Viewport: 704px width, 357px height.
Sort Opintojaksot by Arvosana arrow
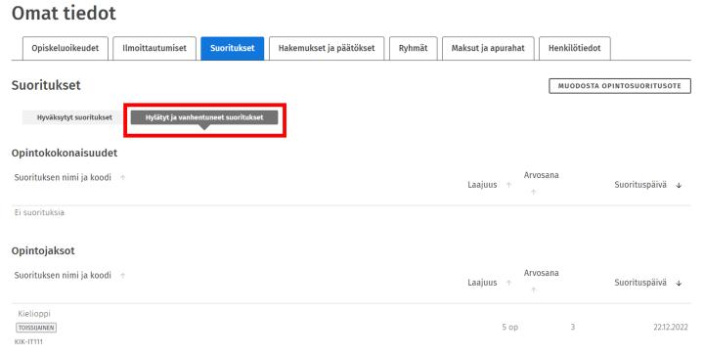pyautogui.click(x=534, y=290)
